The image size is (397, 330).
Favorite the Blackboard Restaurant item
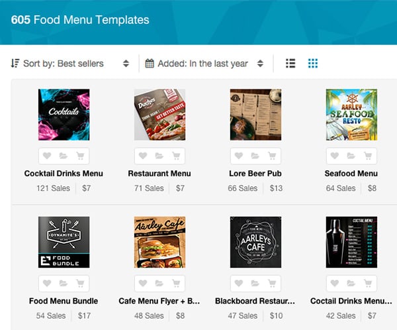pyautogui.click(x=239, y=283)
